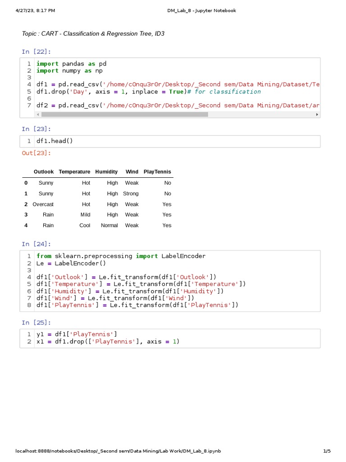Click the In [22] prompt label
Image resolution: width=346 pixels, height=462 pixels.
point(36,51)
